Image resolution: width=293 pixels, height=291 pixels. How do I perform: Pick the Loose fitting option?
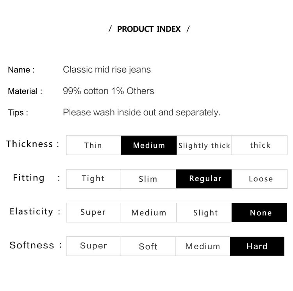(259, 179)
